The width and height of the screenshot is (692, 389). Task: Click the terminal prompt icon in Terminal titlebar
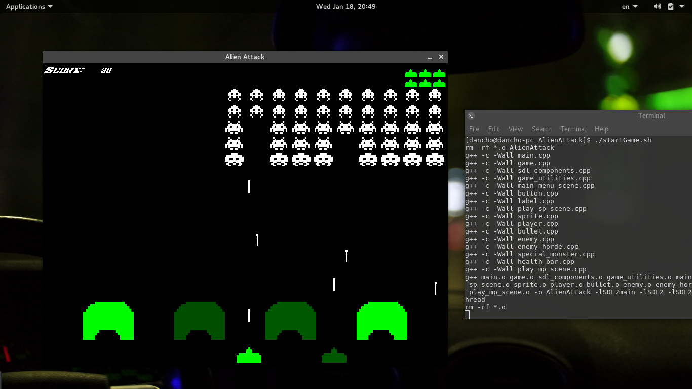click(x=471, y=115)
